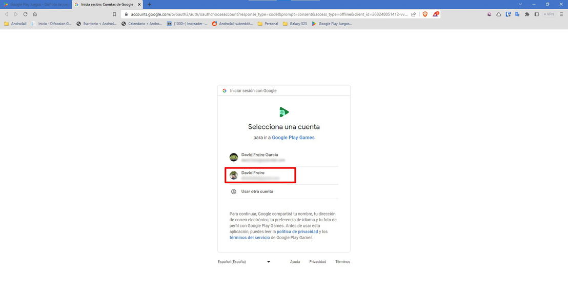Screen dimensions: 568x308
Task: Click the person icon beside Usar otra cuenta
Action: (x=234, y=191)
